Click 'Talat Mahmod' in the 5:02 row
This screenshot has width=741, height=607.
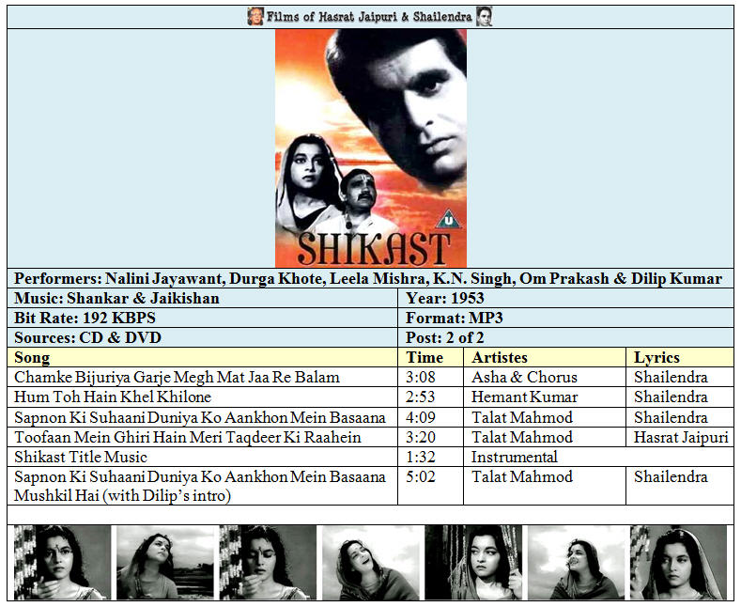coord(522,476)
